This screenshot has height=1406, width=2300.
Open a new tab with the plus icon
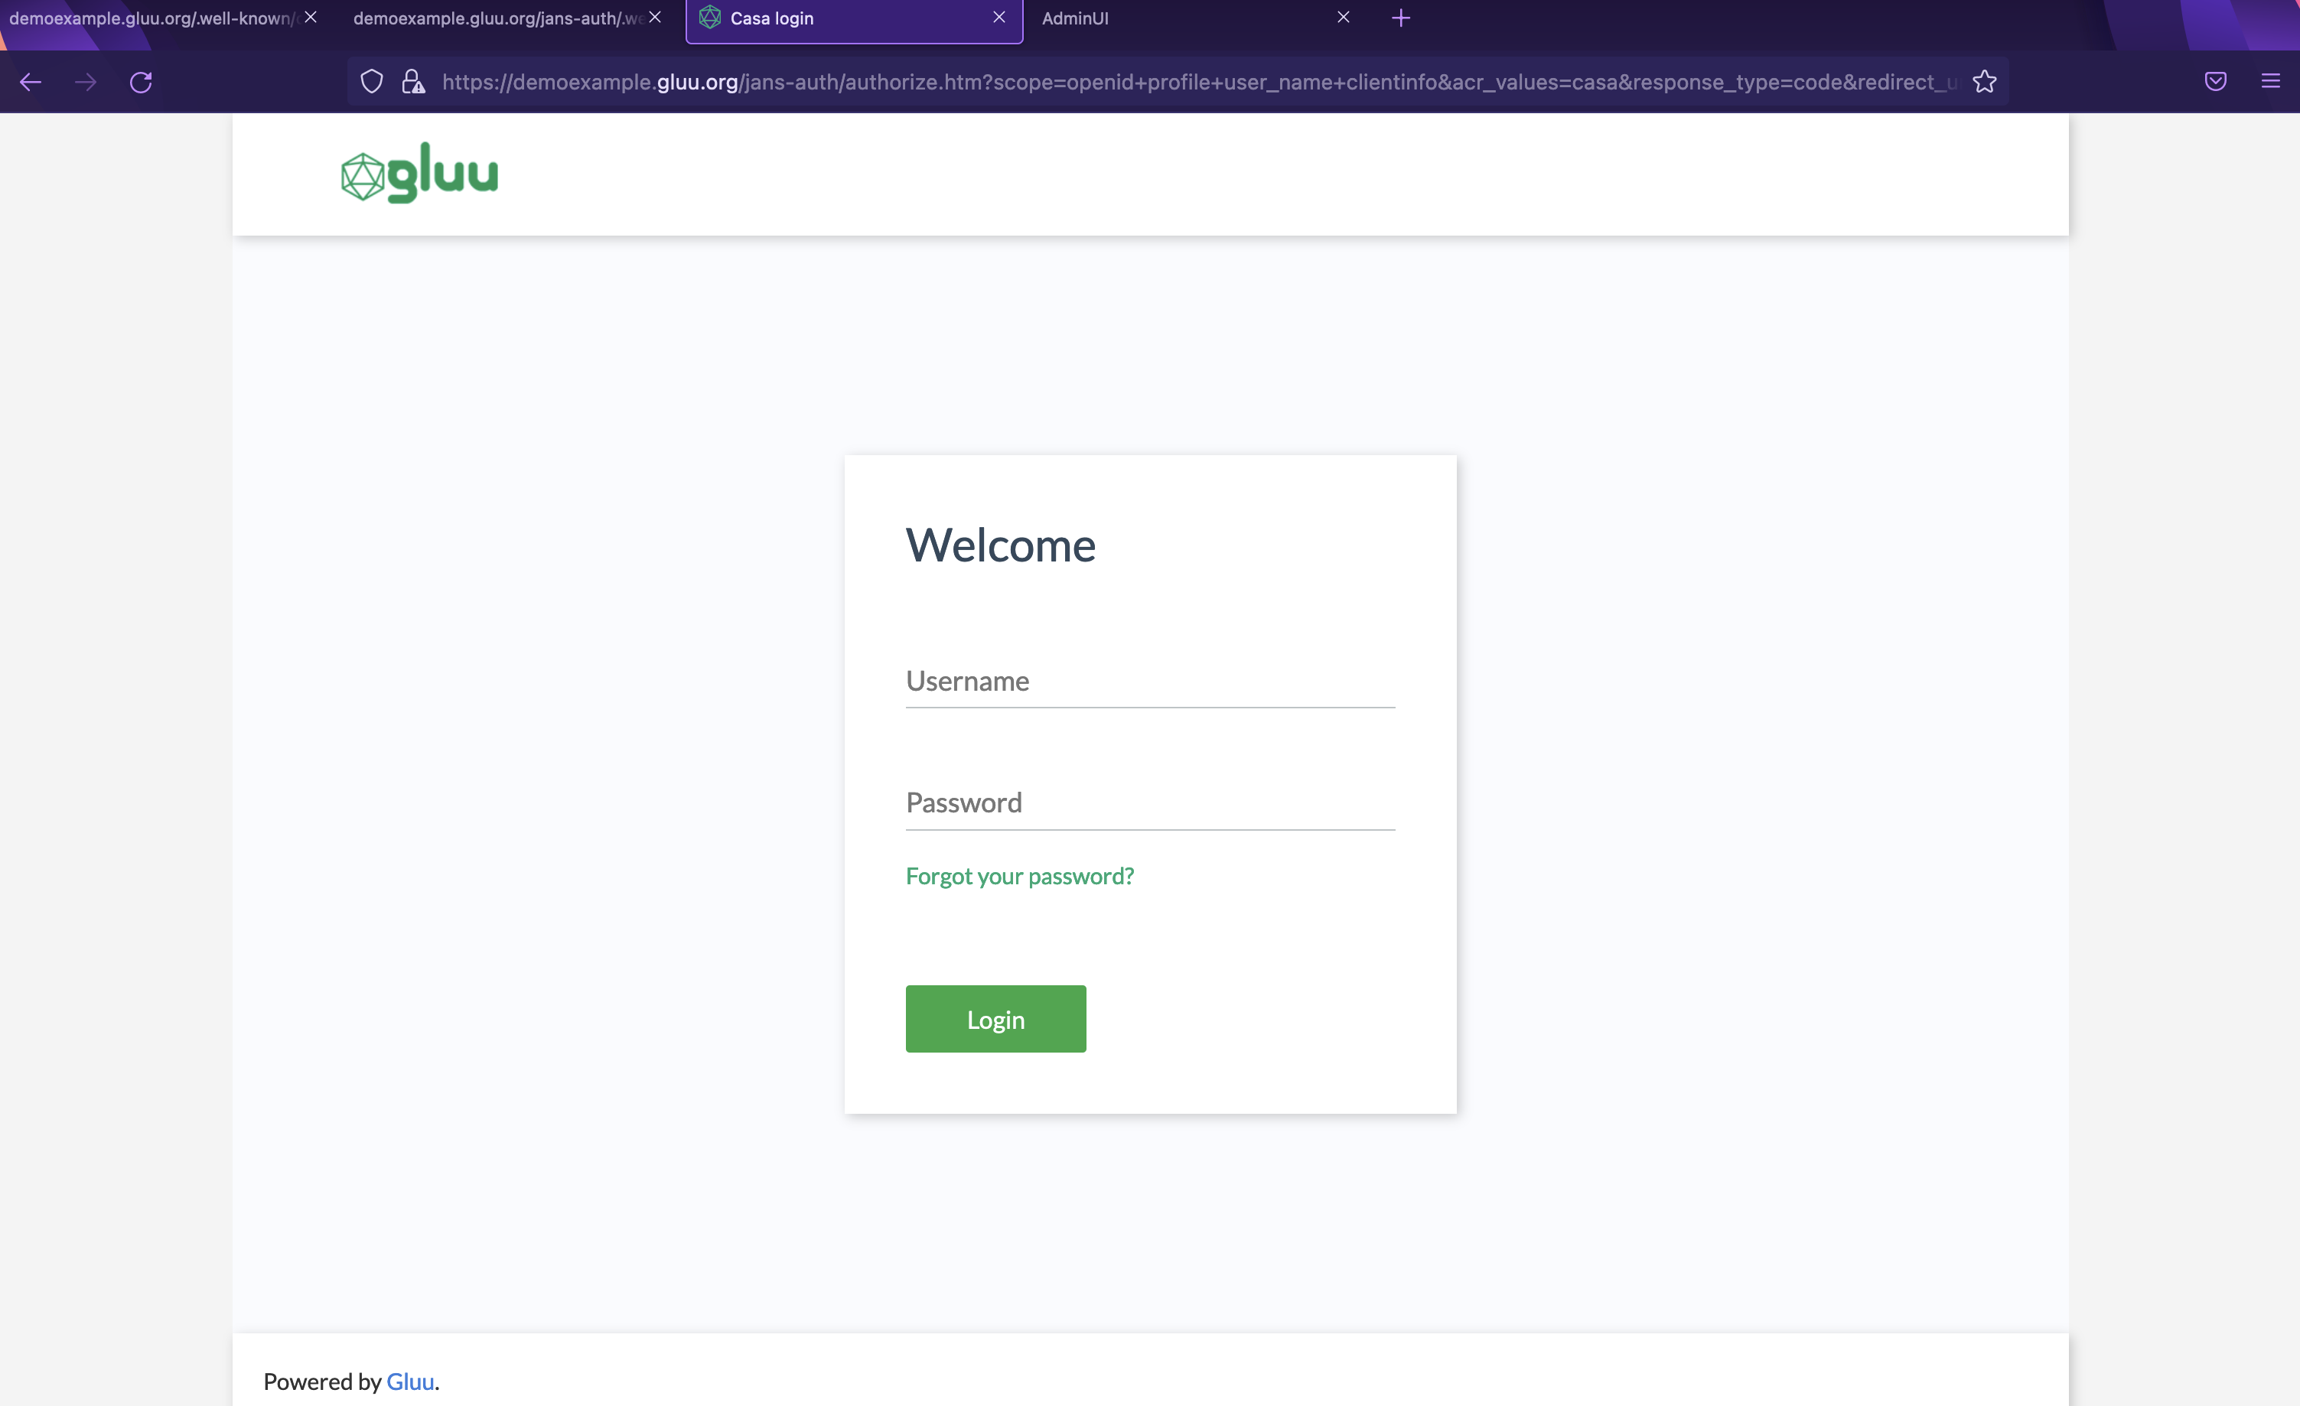[1401, 18]
